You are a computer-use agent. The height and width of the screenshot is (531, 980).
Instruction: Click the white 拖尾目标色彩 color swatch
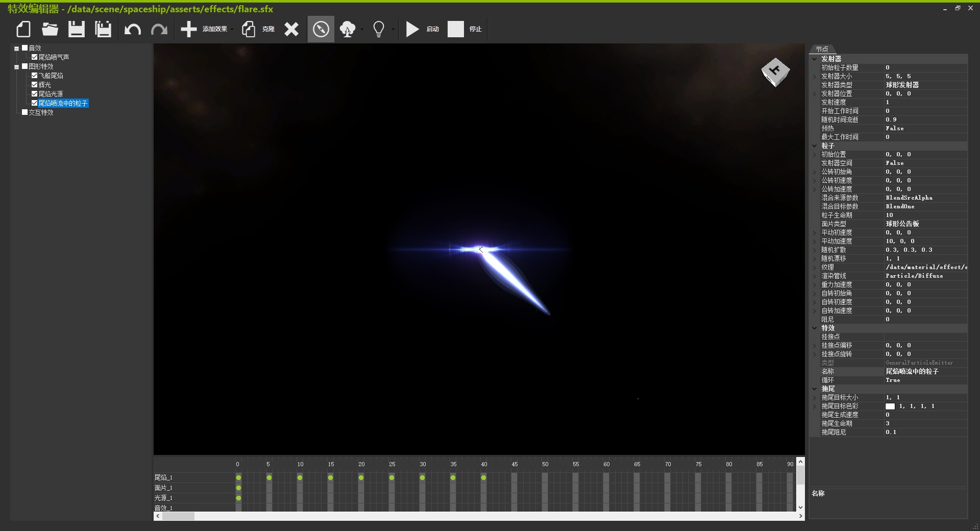click(x=890, y=406)
